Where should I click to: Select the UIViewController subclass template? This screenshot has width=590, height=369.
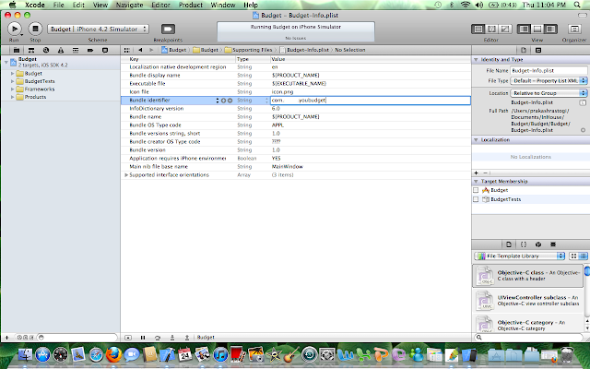(x=528, y=301)
